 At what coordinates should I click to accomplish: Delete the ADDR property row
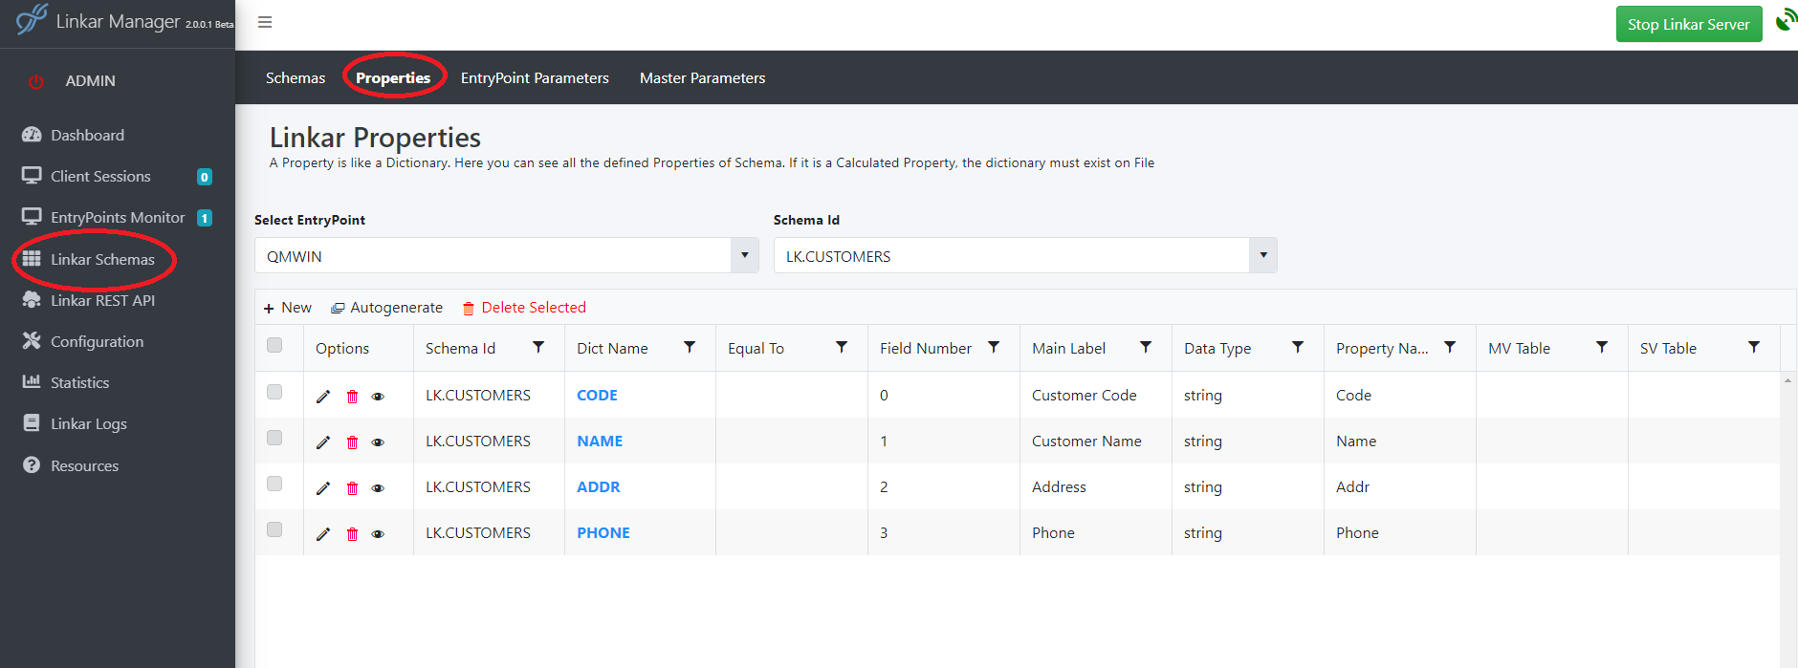pyautogui.click(x=352, y=488)
